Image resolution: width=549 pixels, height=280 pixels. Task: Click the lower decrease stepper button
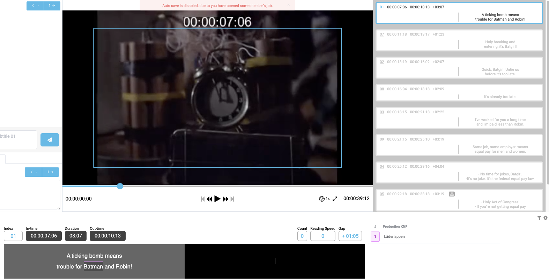[x=34, y=172]
